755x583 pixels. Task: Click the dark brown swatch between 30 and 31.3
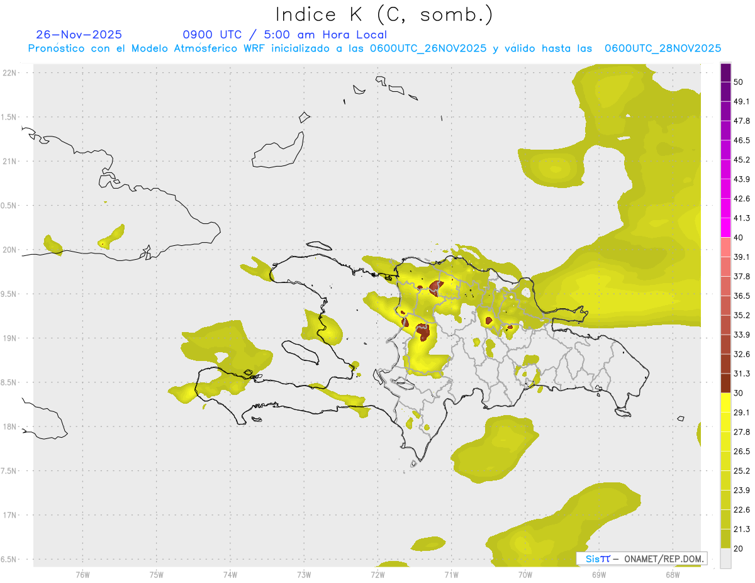tap(725, 384)
